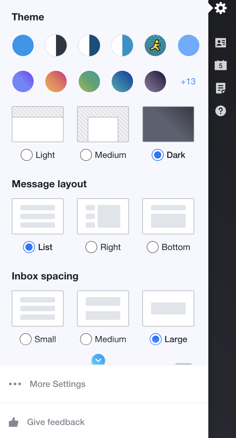Image resolution: width=236 pixels, height=438 pixels.
Task: Select Small inbox spacing radio button
Action: [x=26, y=339]
